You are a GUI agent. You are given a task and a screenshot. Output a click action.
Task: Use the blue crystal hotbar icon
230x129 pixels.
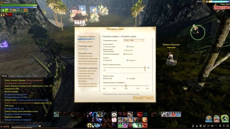coord(179,114)
